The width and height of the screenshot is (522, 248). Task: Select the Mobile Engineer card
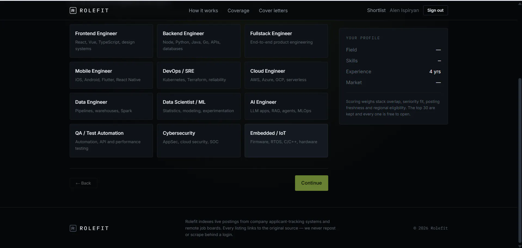111,75
